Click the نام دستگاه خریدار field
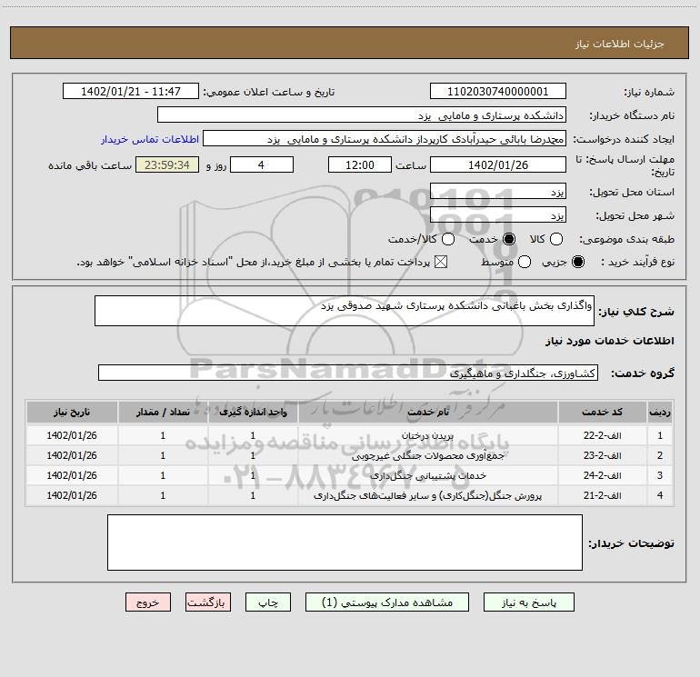The image size is (700, 677). pos(362,115)
